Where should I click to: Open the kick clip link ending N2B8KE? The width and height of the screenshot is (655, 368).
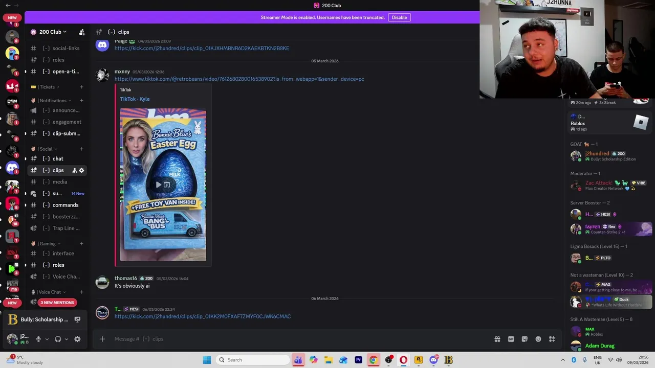202,48
